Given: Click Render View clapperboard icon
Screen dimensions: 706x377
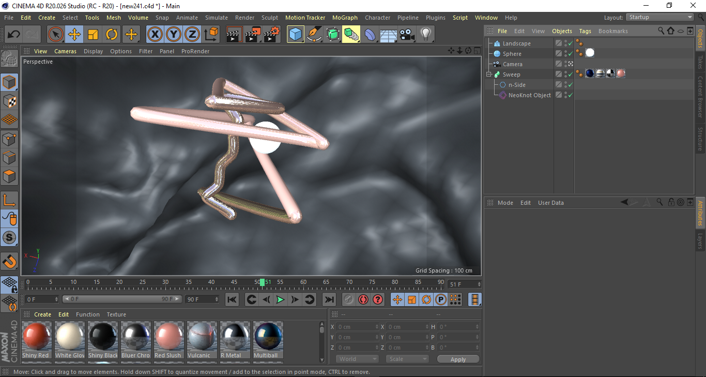Looking at the screenshot, I should [x=235, y=35].
